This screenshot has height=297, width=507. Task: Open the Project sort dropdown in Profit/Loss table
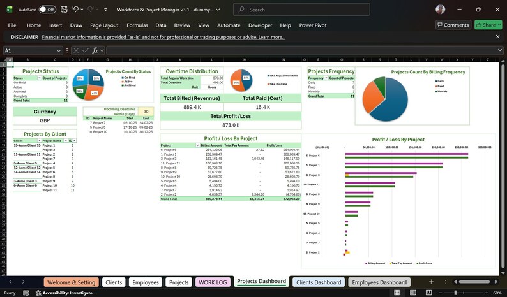pyautogui.click(x=197, y=145)
